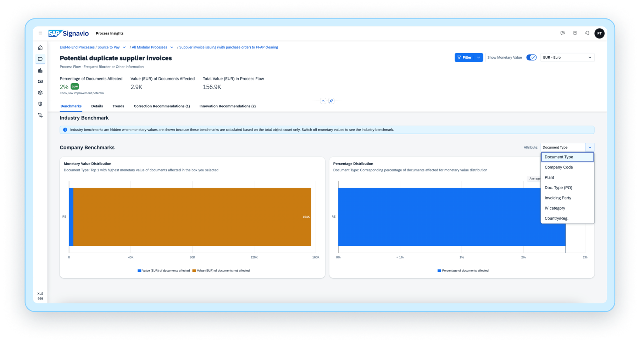Click the Filter button
639x342 pixels.
coord(464,57)
